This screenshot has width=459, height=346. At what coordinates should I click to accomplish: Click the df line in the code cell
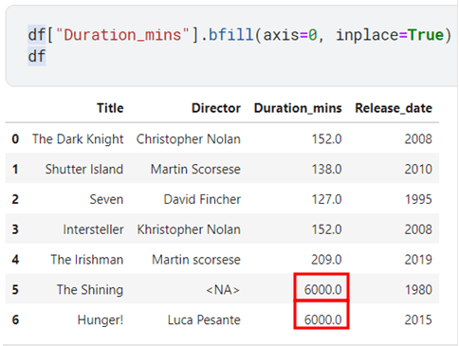click(x=37, y=57)
